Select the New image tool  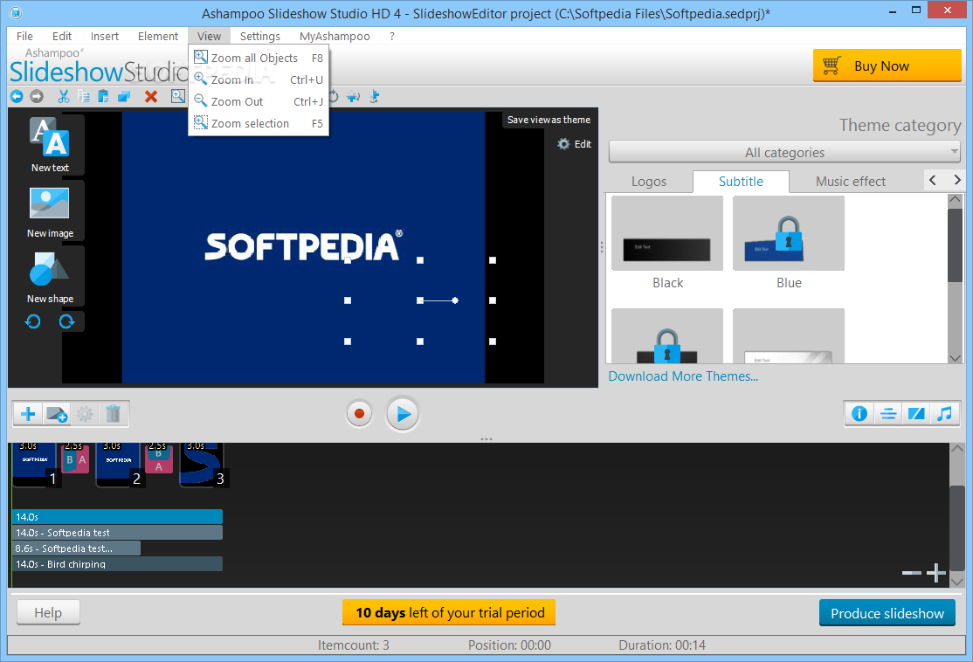(x=50, y=211)
